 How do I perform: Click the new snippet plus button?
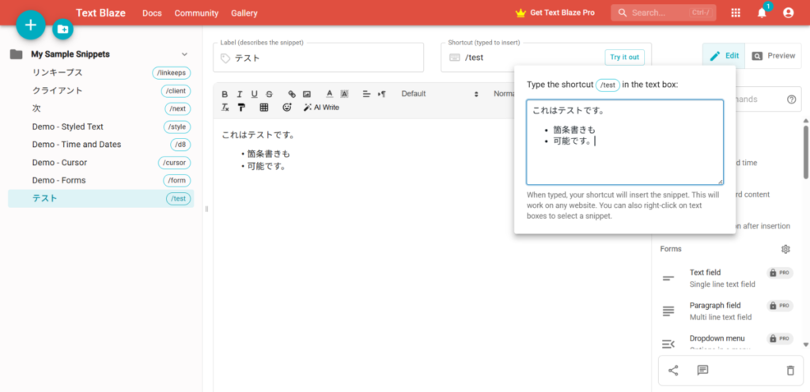pos(31,25)
